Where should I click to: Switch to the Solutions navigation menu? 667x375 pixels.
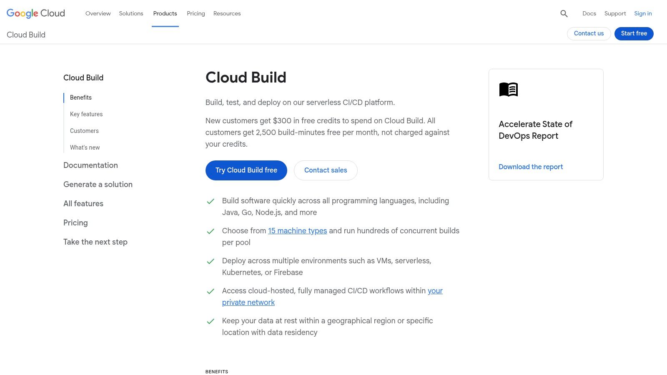(x=131, y=13)
